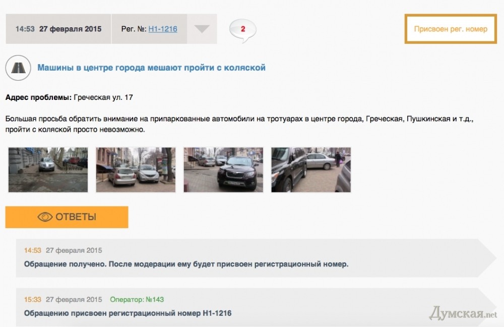Click the Думская.net watermark logo
Screen dimensions: 504x327
click(x=463, y=313)
